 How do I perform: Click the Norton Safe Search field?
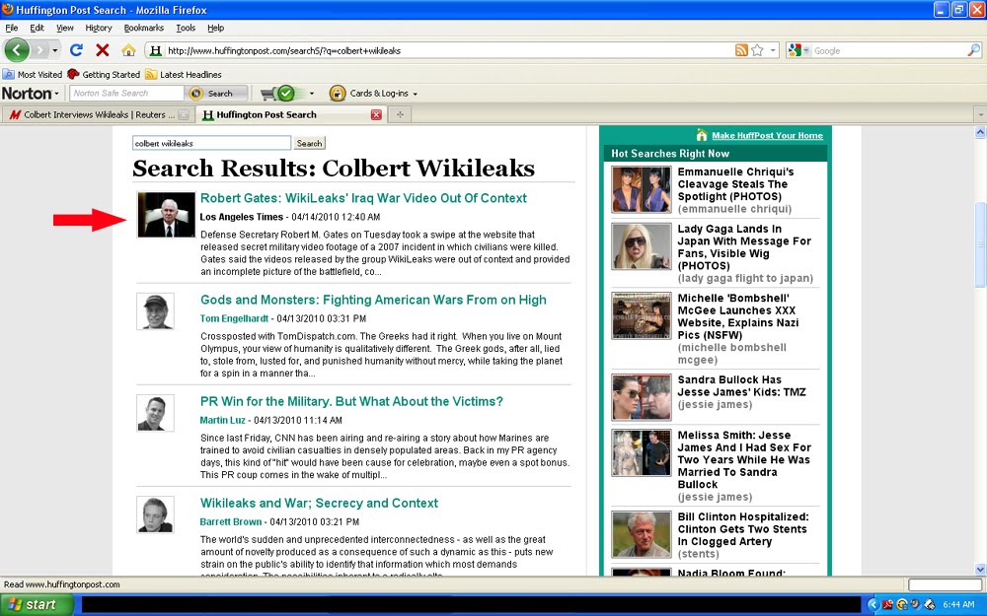[x=126, y=93]
